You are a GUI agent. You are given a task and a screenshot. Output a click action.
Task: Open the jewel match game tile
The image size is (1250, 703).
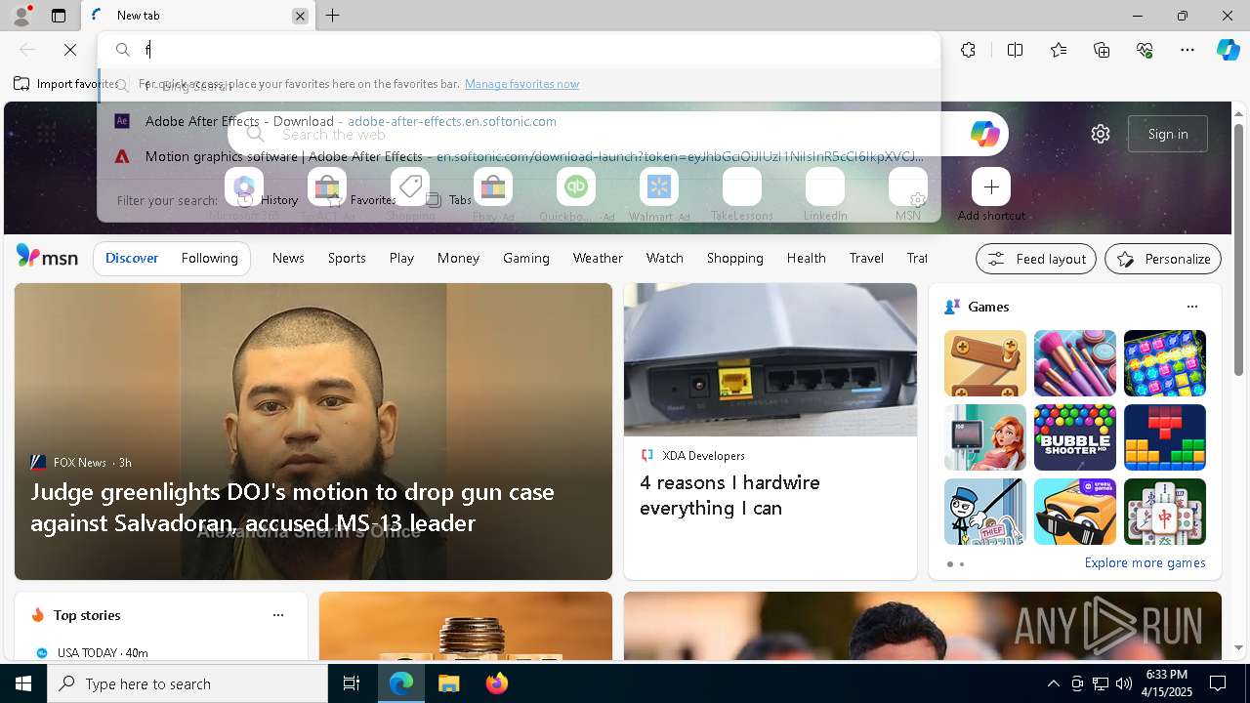(x=1164, y=363)
